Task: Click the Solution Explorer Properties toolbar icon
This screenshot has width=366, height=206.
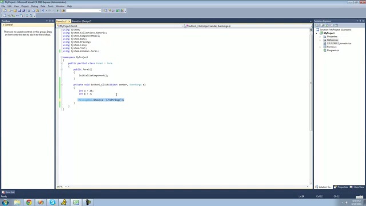Action: 317,25
